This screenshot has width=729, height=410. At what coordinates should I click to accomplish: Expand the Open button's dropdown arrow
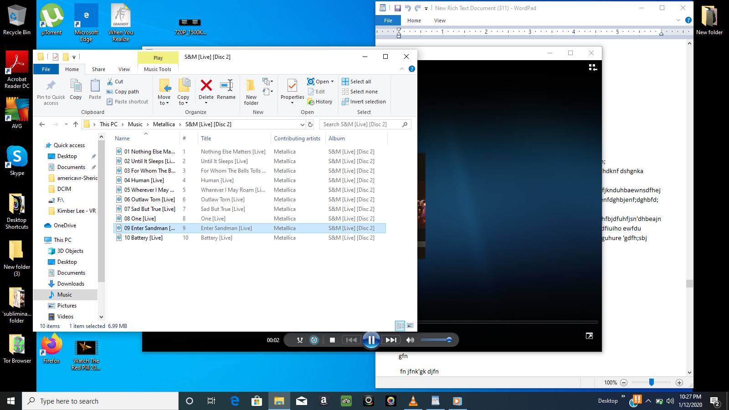click(332, 82)
